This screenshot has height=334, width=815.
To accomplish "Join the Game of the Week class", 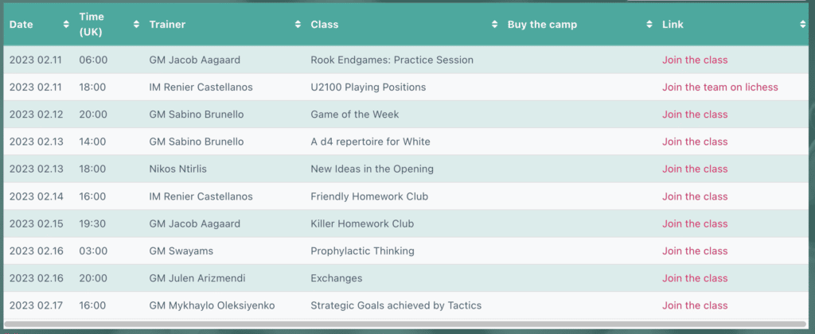I will click(695, 115).
